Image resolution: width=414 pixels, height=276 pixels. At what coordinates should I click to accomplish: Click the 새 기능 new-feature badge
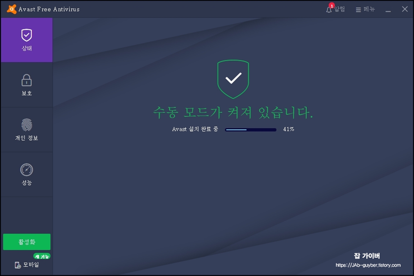click(x=42, y=256)
